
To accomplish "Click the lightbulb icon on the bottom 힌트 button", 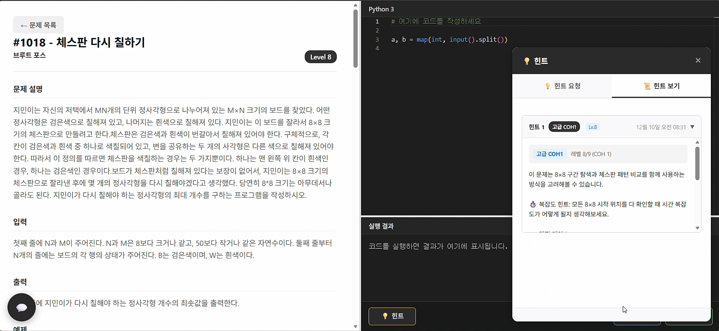I will click(x=385, y=316).
